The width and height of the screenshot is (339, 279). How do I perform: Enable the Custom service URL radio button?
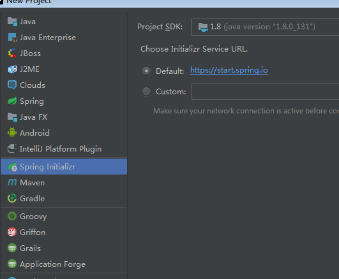pos(146,92)
